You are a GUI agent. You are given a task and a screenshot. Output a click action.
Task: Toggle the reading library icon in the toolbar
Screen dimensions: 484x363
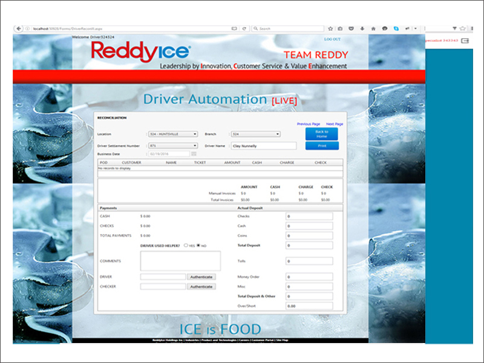click(x=340, y=28)
